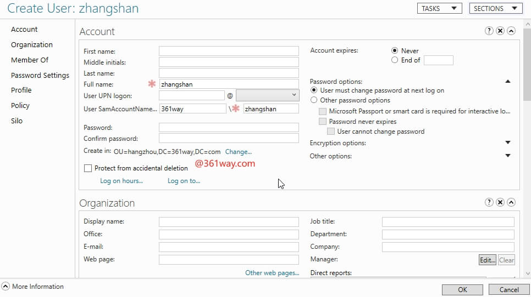Click the Organization section help icon
The width and height of the screenshot is (531, 297).
tap(489, 203)
